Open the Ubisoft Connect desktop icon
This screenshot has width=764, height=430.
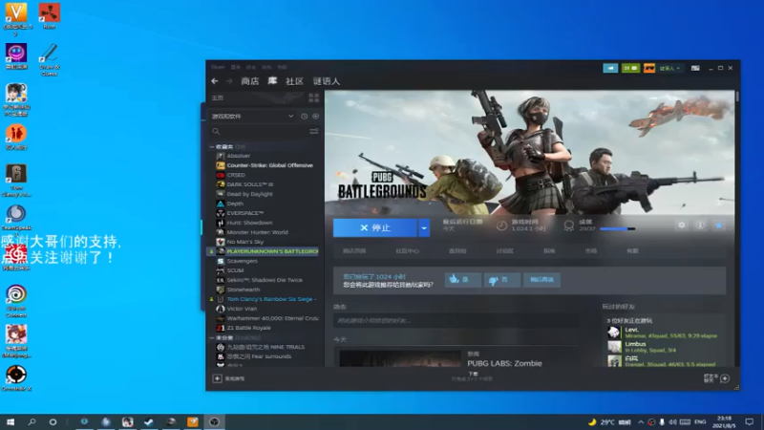tap(16, 300)
